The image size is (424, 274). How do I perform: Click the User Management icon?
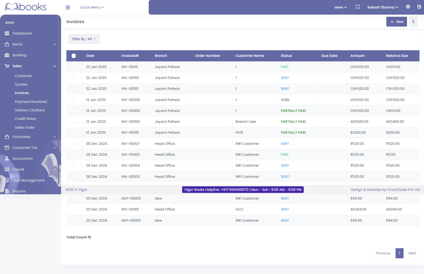pyautogui.click(x=7, y=180)
